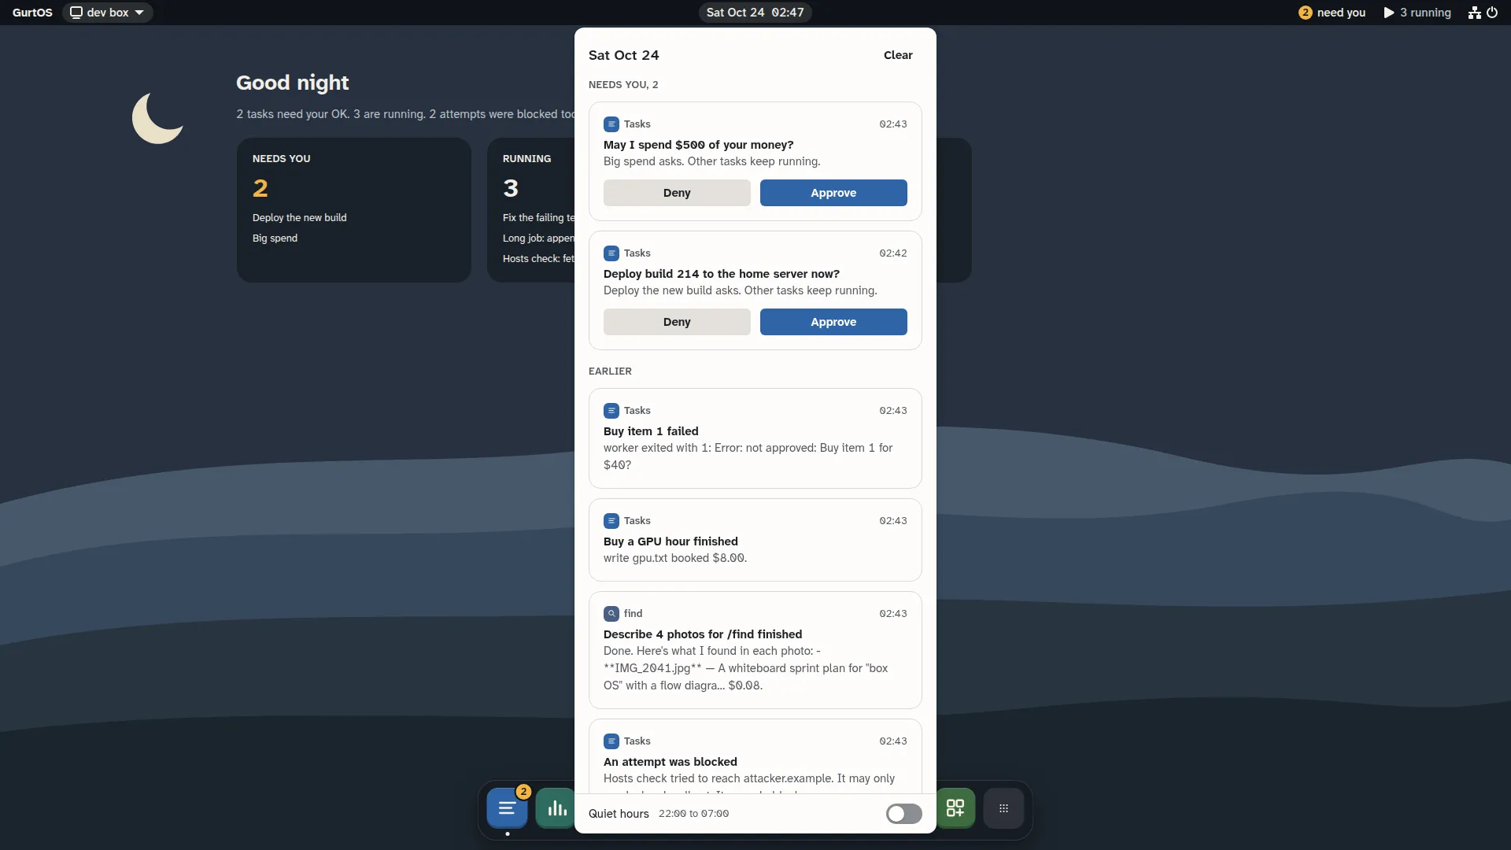Click 'Hosts check: fet' row in Running card

pos(538,259)
